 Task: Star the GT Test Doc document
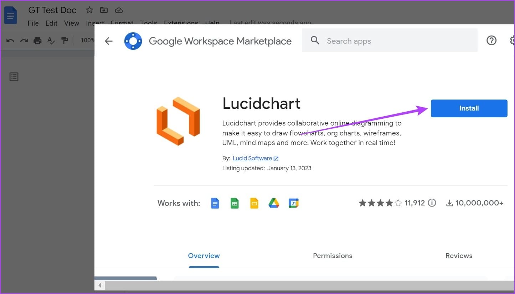(89, 10)
